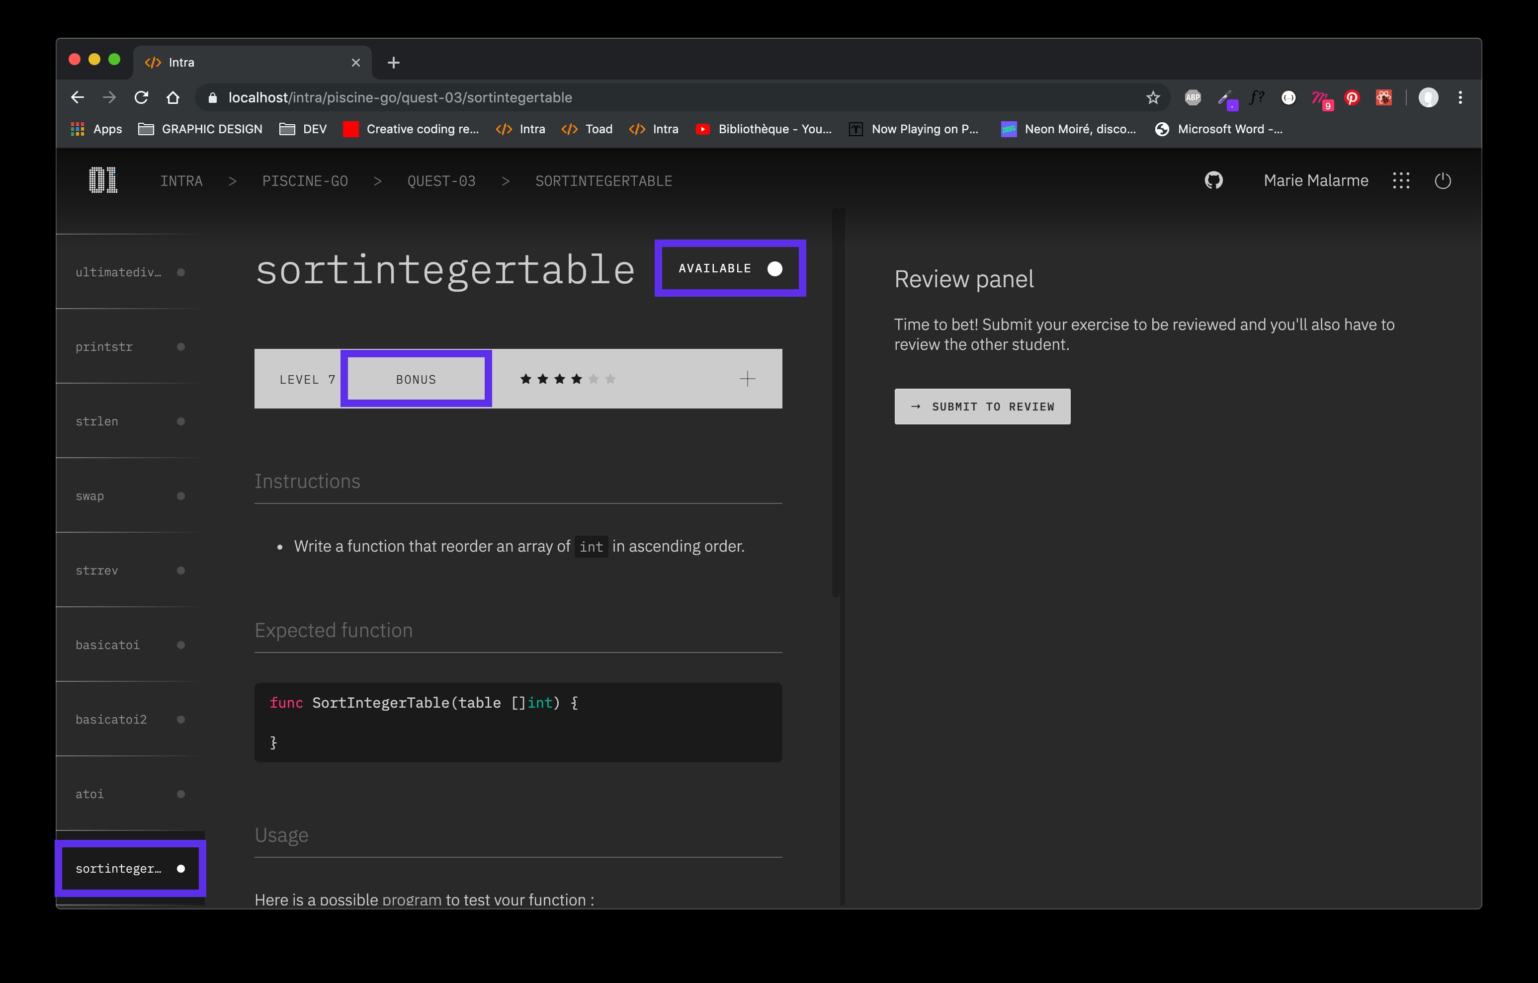
Task: Click the SUBMIT TO REVIEW button
Action: coord(982,406)
